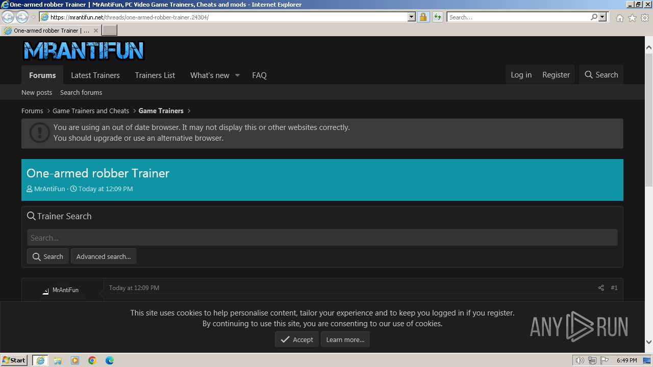Click the Recent pages dropdown beside Forward button
The width and height of the screenshot is (653, 367).
33,17
